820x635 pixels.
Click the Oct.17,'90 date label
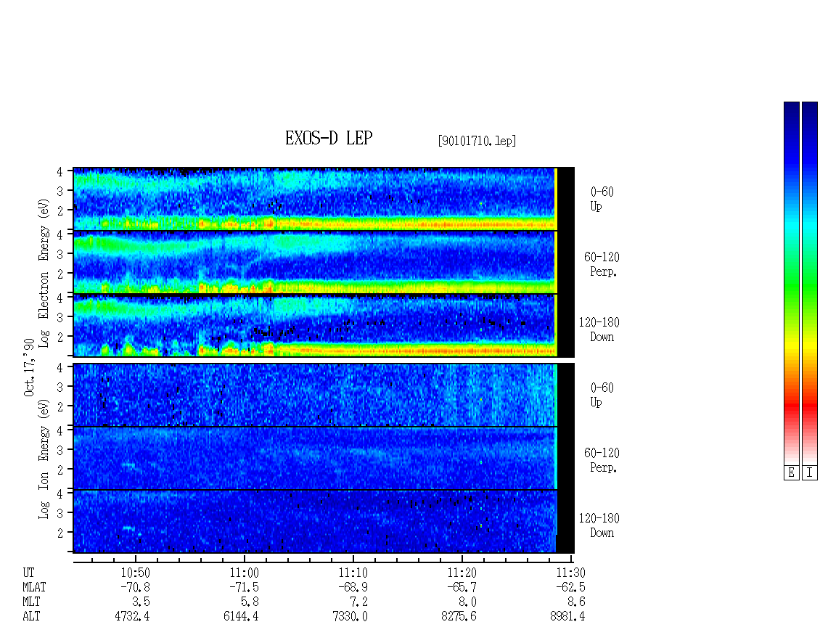29,367
